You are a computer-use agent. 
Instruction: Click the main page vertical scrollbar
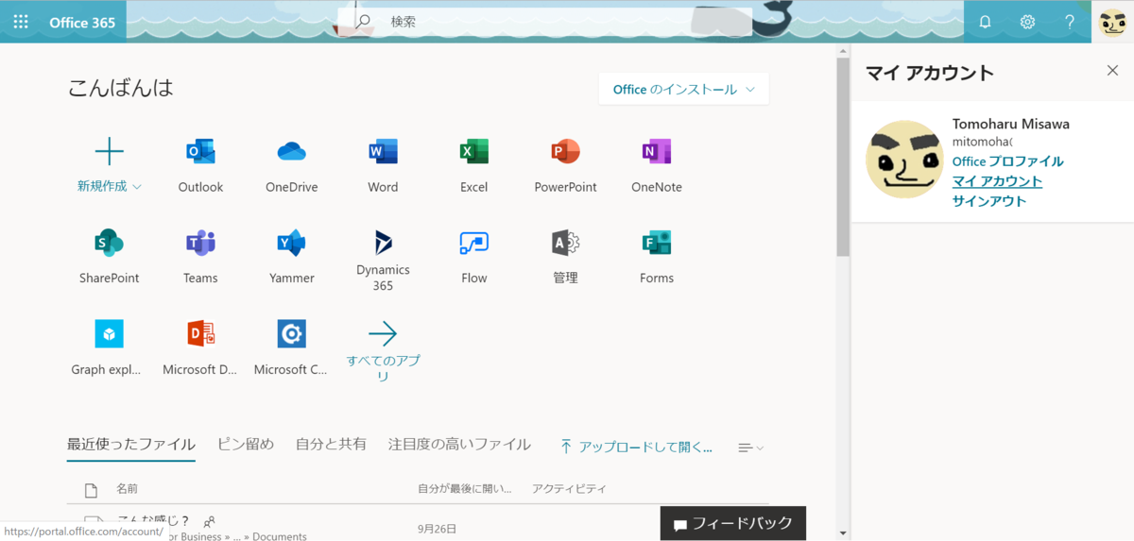(x=843, y=156)
